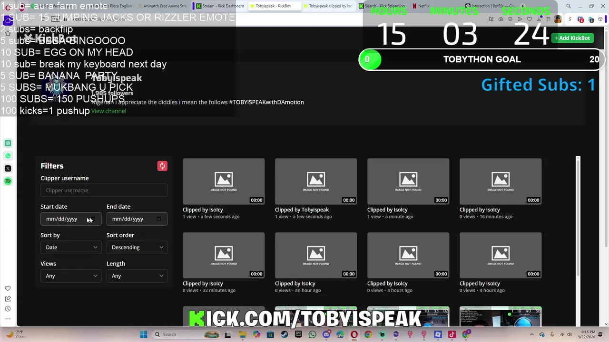The width and height of the screenshot is (609, 342).
Task: Open history clock in the Opera sidebar
Action: coord(8,309)
